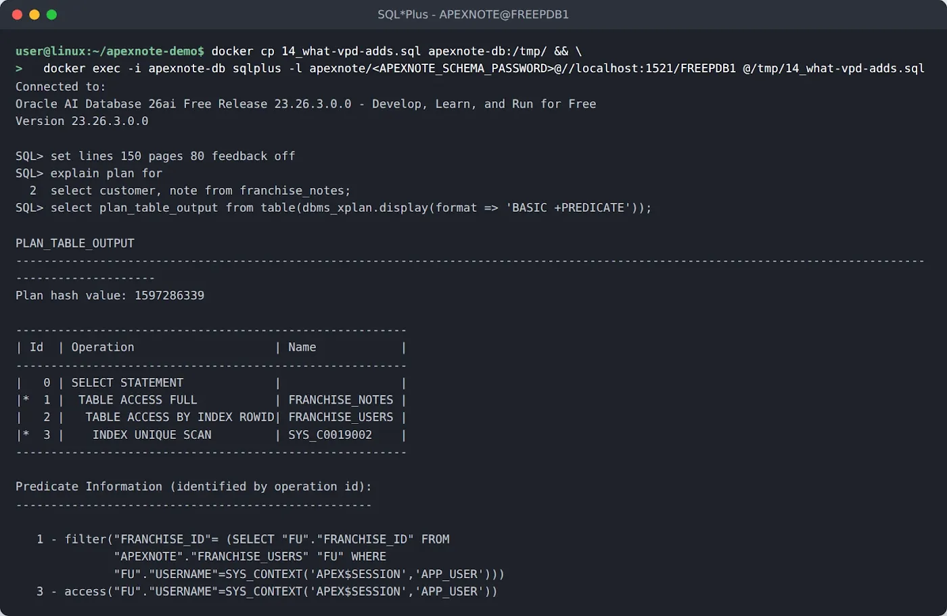Click the window title SQL*Plus - APEXNOTE@FREEPDB1
The image size is (947, 616).
point(473,14)
